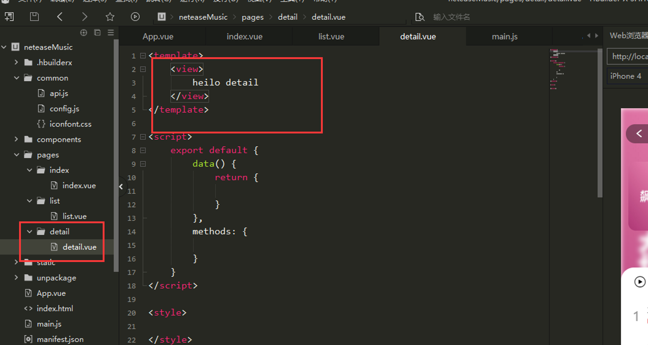The height and width of the screenshot is (345, 648).
Task: Fold the script tag on line 7
Action: click(x=143, y=137)
